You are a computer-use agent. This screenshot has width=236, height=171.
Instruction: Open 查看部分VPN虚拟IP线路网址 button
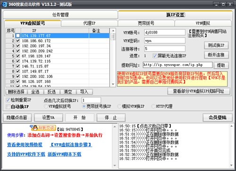pyautogui.click(x=199, y=91)
